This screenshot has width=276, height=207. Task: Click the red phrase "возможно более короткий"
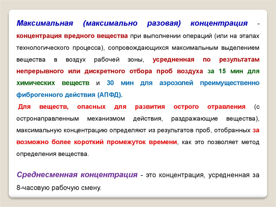(60, 142)
